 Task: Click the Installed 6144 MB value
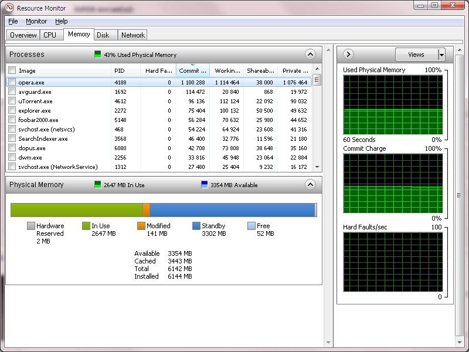point(180,276)
